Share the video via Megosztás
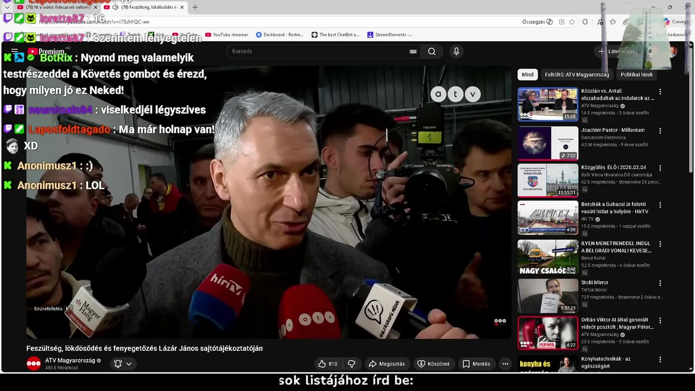 (x=387, y=364)
